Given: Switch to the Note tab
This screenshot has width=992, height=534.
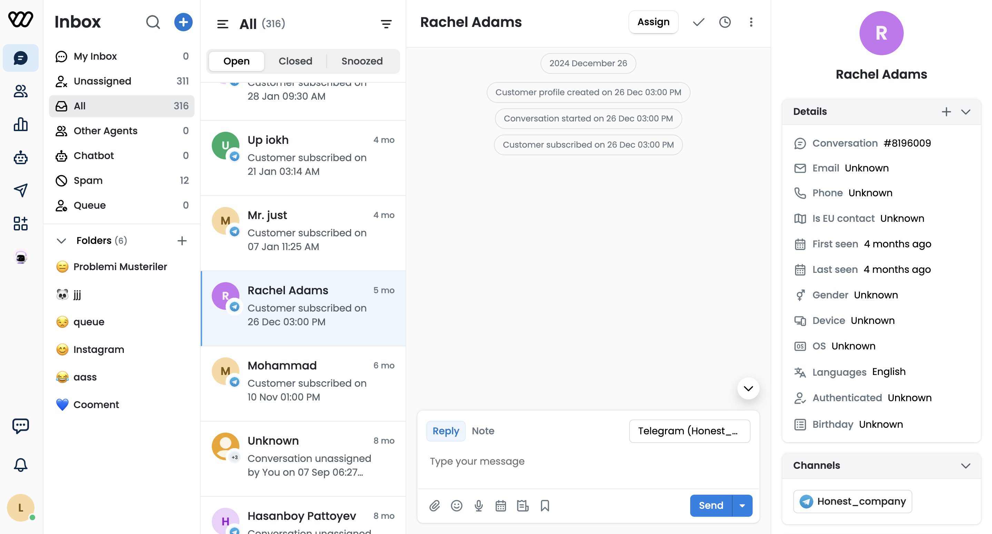Looking at the screenshot, I should pos(483,431).
